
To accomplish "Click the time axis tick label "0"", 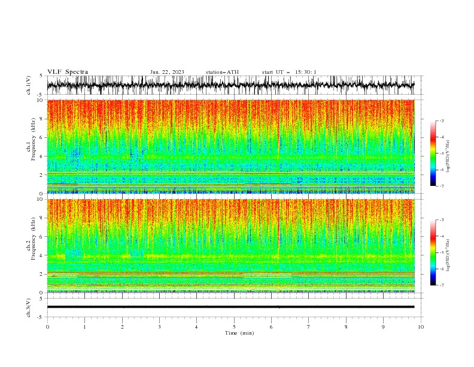I will point(47,327).
